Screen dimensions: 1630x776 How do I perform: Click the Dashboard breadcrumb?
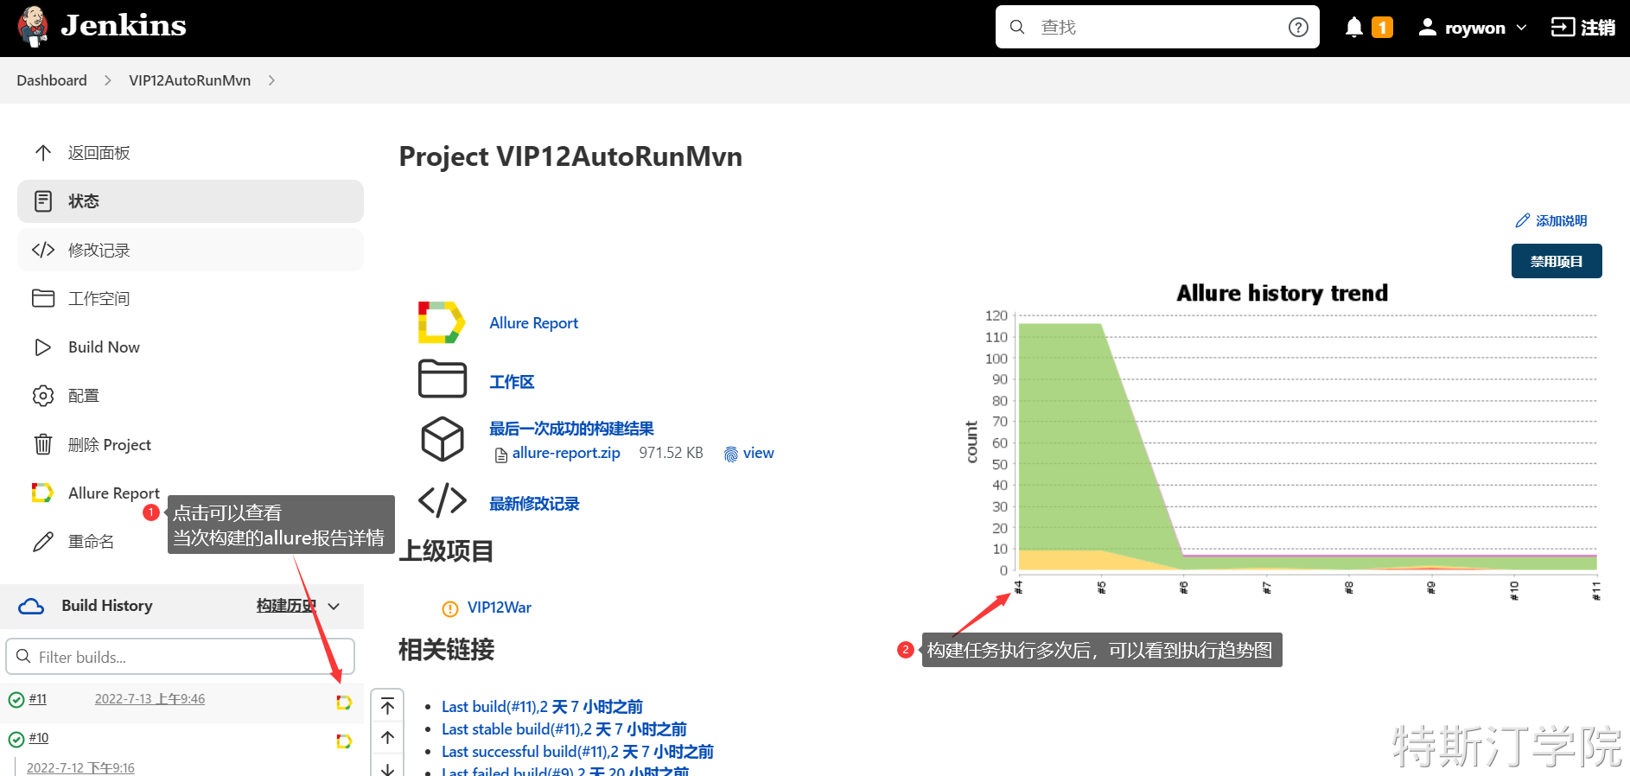(x=52, y=80)
